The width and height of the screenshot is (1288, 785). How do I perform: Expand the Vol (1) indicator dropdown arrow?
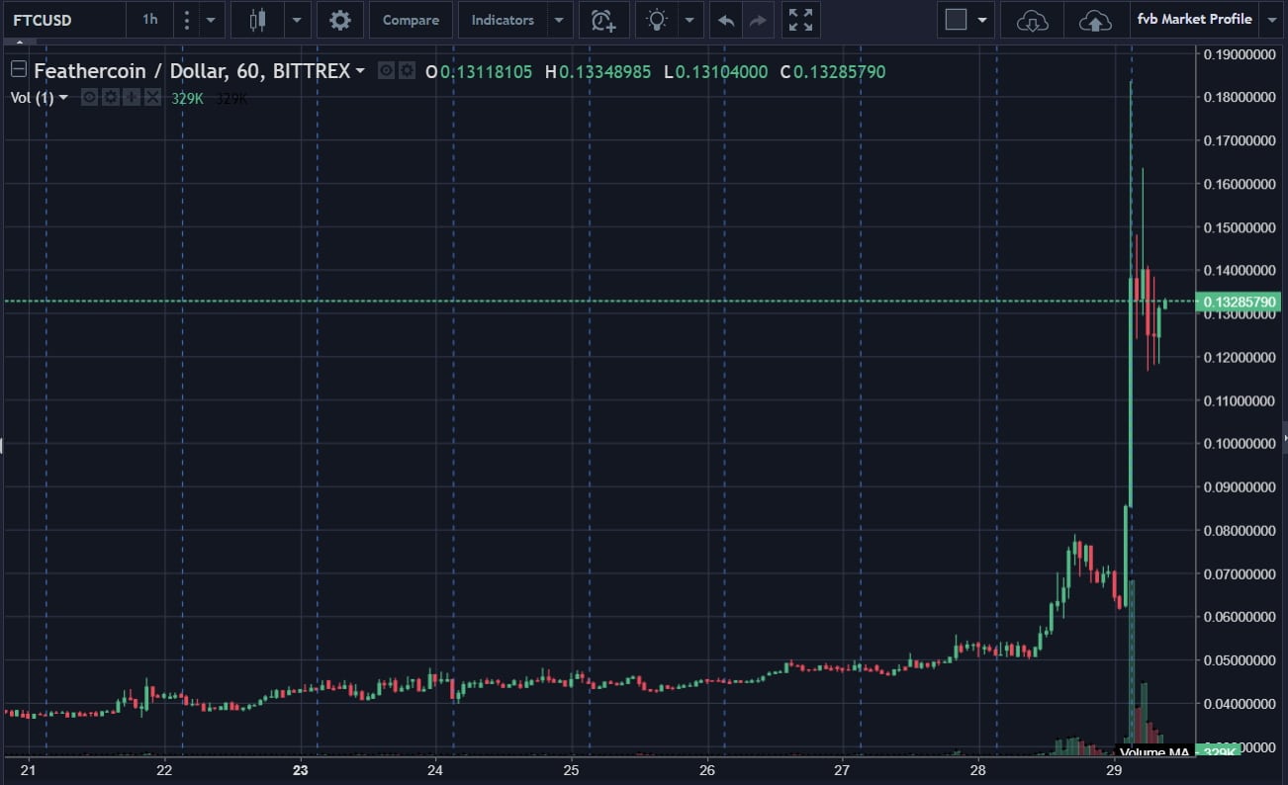click(x=63, y=97)
